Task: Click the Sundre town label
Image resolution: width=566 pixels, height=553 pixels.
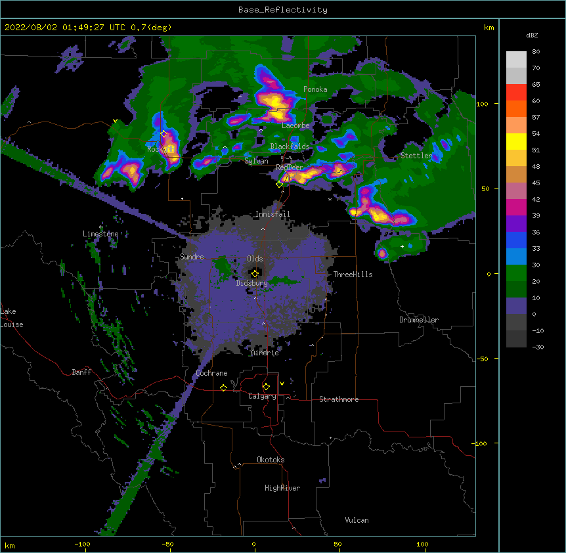Action: tap(192, 257)
